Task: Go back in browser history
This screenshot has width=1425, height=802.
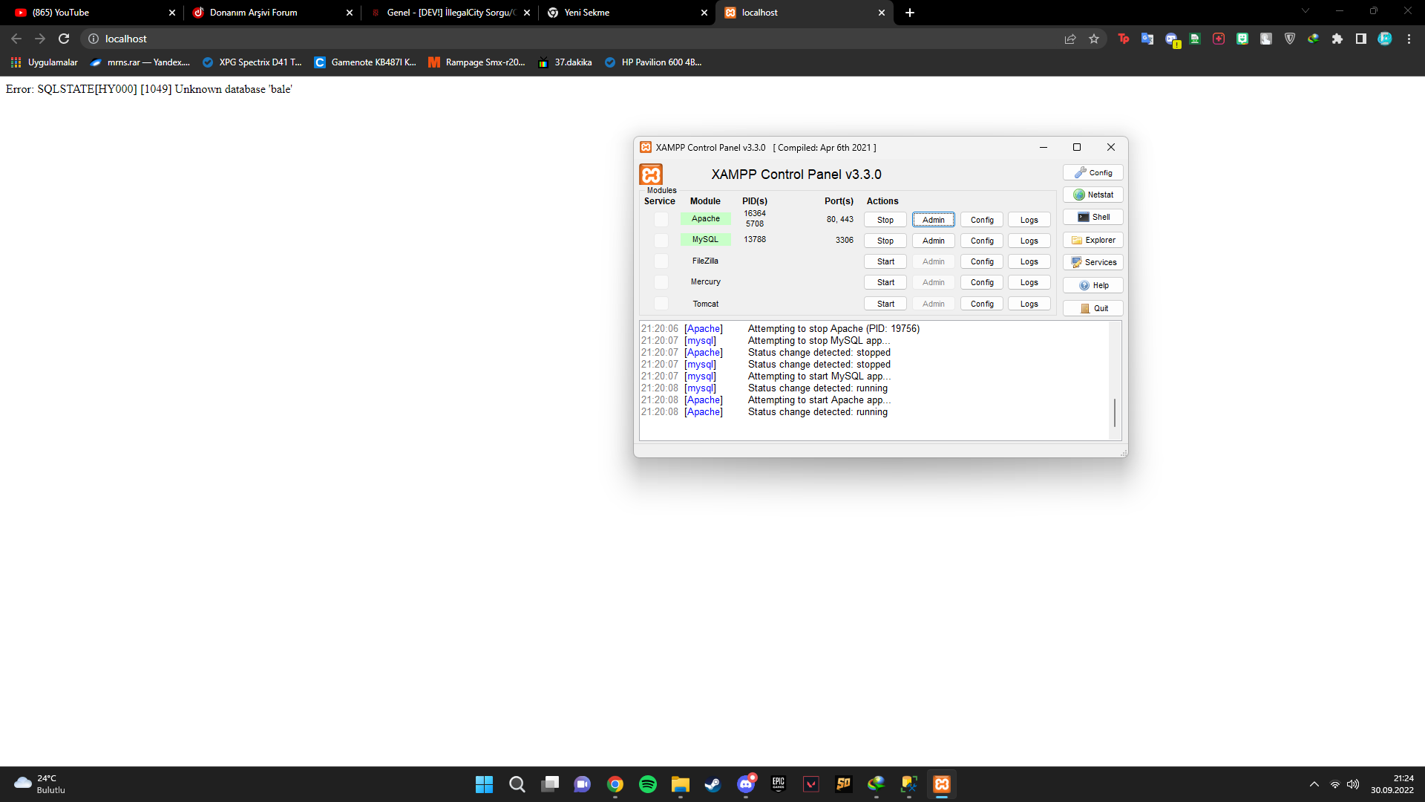Action: coord(16,39)
